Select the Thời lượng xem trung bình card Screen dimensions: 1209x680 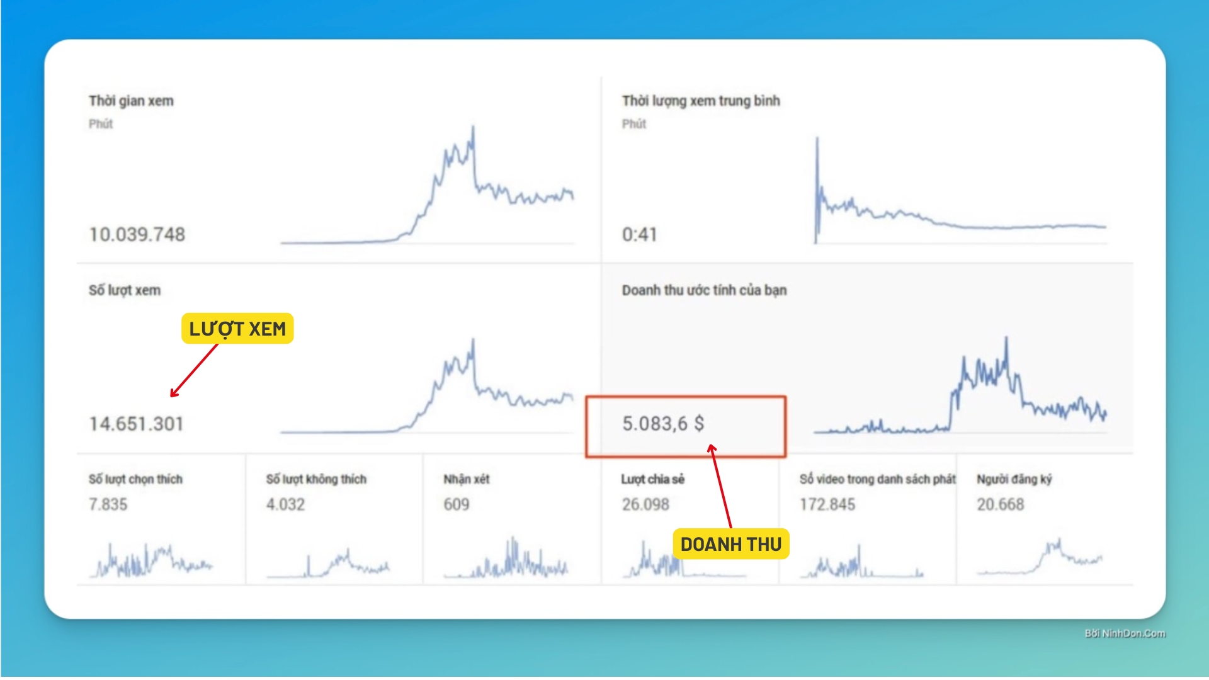[x=700, y=101]
